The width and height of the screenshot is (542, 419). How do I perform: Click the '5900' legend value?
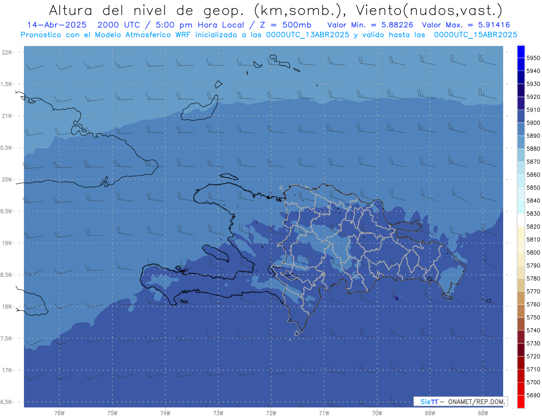(533, 123)
